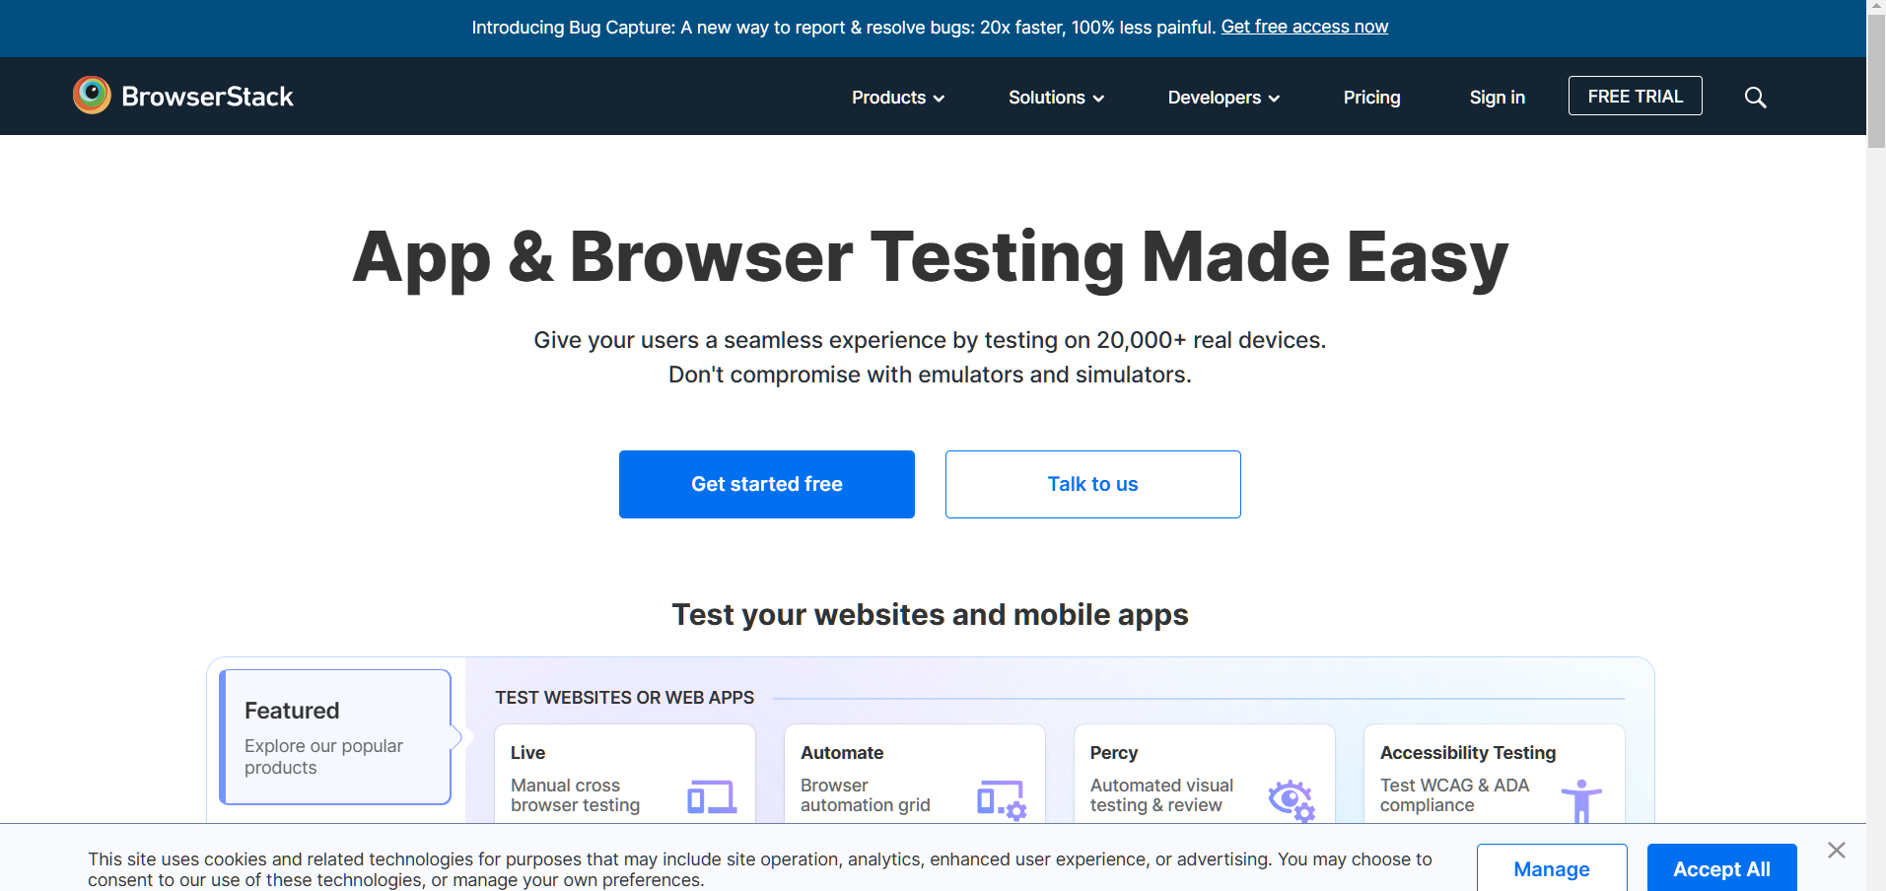Click the Talk to us button
Image resolution: width=1886 pixels, height=891 pixels.
tap(1092, 484)
